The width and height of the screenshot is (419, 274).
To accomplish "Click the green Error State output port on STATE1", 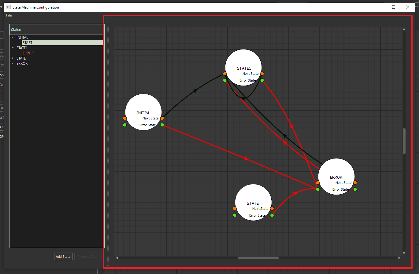I will tap(262, 80).
